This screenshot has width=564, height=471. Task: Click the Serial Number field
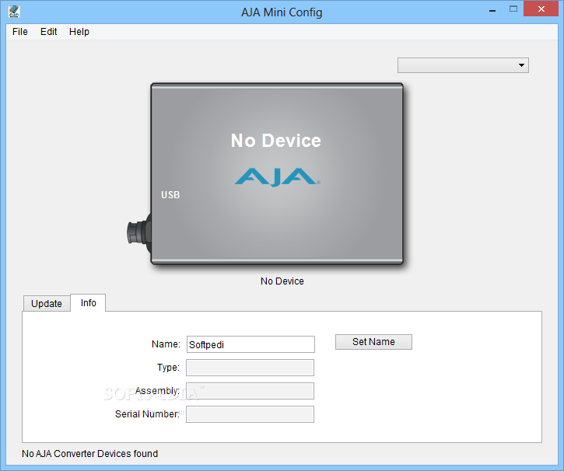pyautogui.click(x=250, y=414)
